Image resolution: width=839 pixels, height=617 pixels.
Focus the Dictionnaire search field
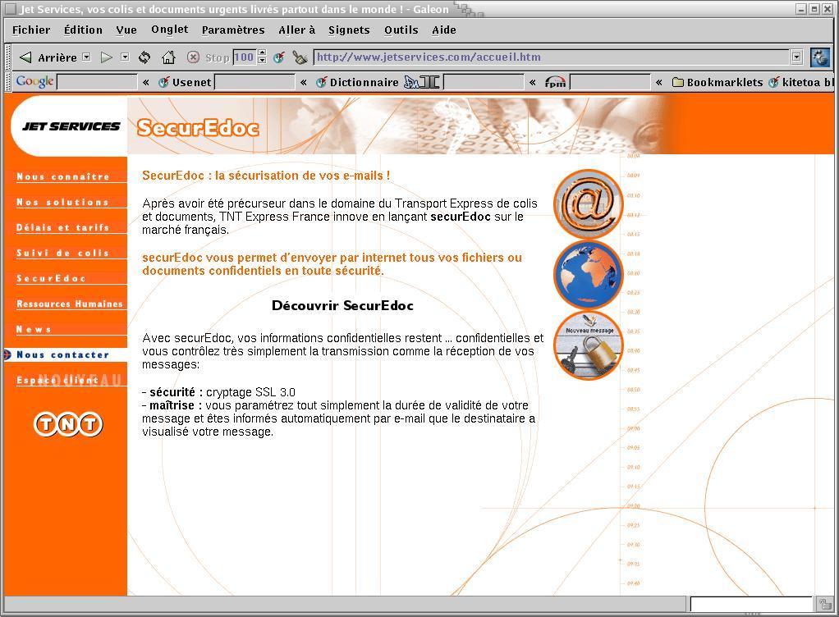pos(484,82)
